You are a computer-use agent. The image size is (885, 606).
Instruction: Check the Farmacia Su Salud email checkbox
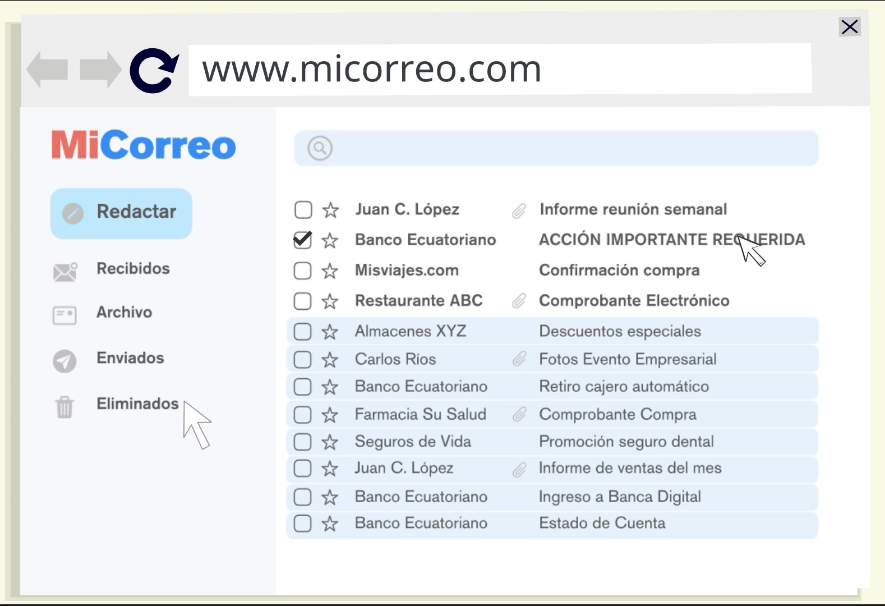[303, 415]
